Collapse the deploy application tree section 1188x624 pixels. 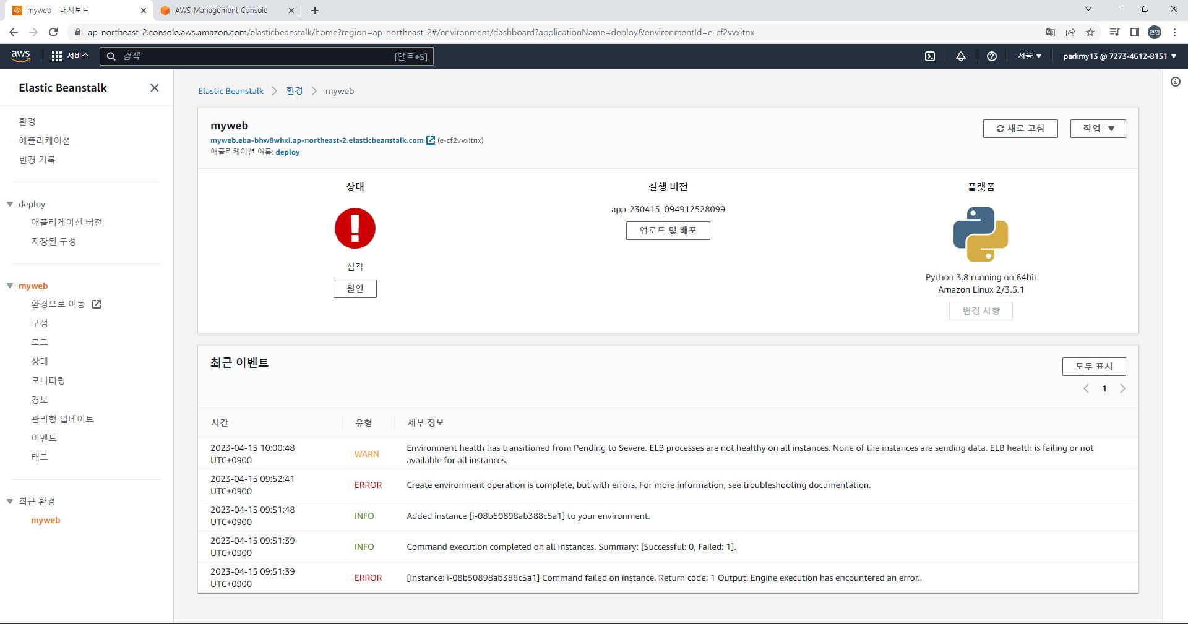coord(10,204)
